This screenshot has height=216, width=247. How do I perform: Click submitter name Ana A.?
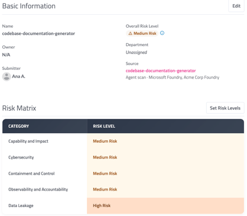(19, 76)
